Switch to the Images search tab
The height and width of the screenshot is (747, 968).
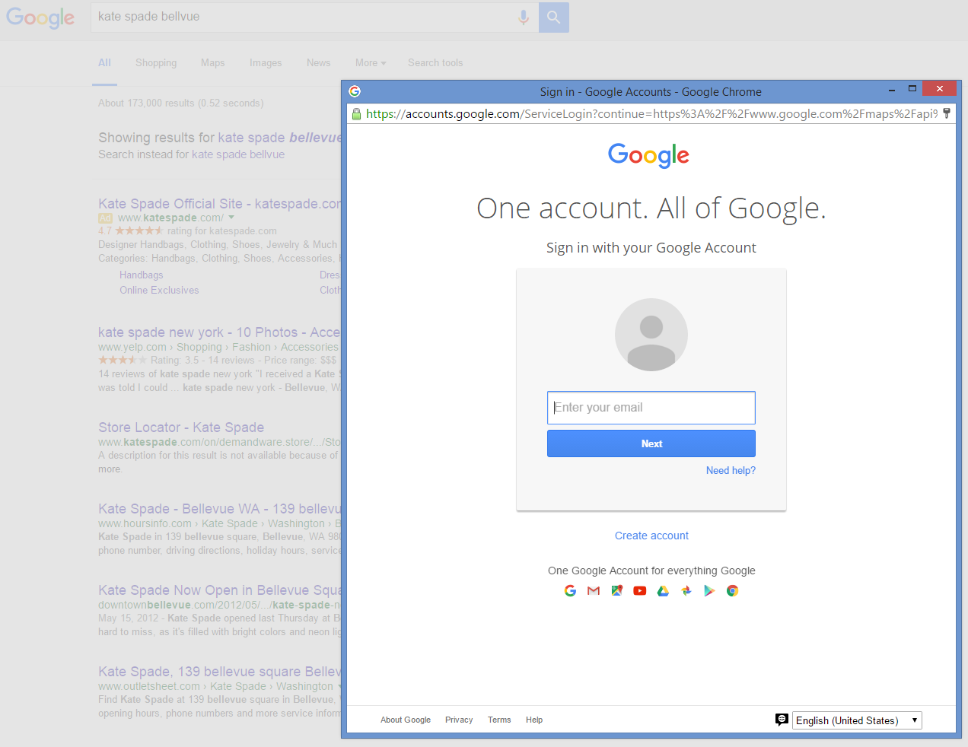[x=266, y=63]
